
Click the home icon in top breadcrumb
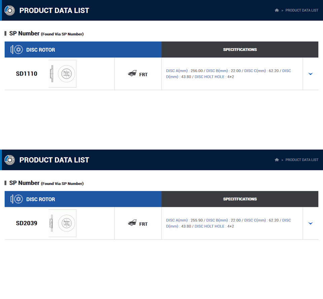tap(277, 10)
